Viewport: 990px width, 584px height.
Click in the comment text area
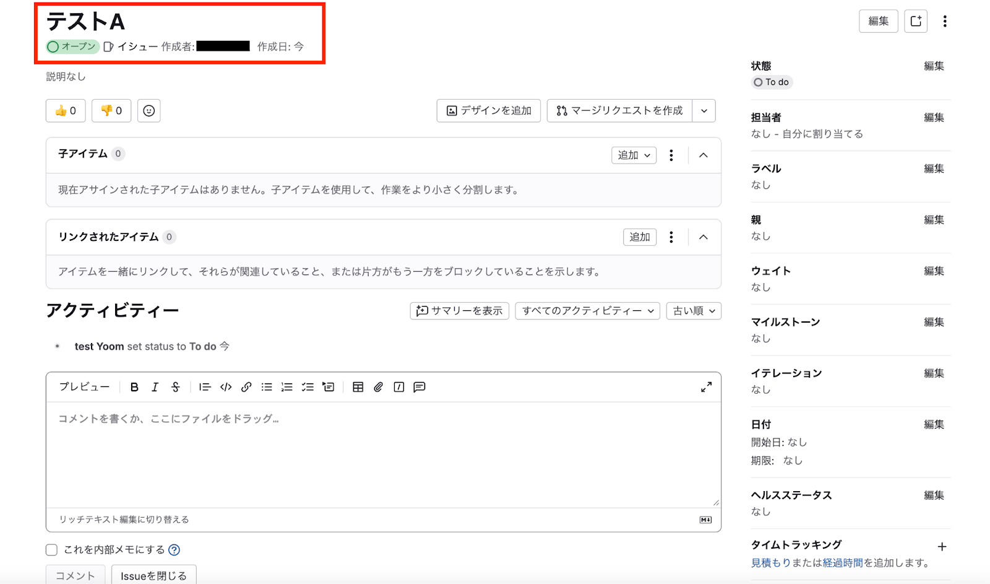[384, 455]
